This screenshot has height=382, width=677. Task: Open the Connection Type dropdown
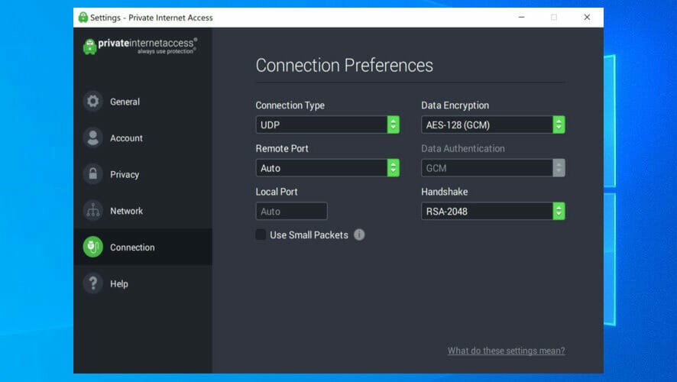(x=327, y=125)
